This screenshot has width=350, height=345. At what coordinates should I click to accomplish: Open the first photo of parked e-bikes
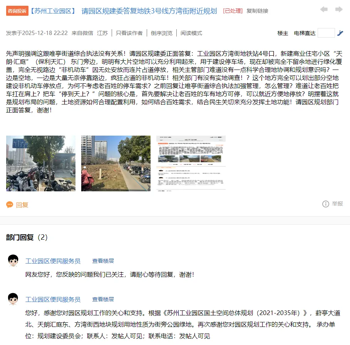41,164
